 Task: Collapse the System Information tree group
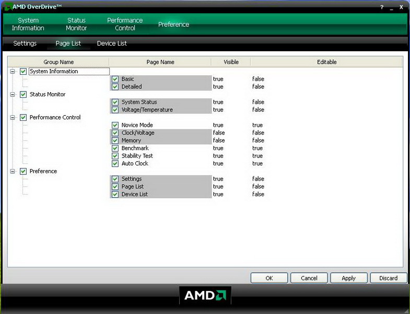click(x=13, y=71)
